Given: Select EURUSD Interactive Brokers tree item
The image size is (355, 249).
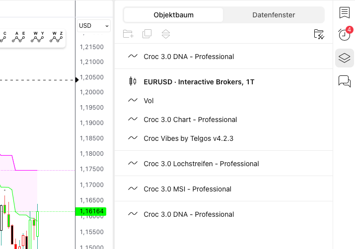Looking at the screenshot, I should (199, 82).
